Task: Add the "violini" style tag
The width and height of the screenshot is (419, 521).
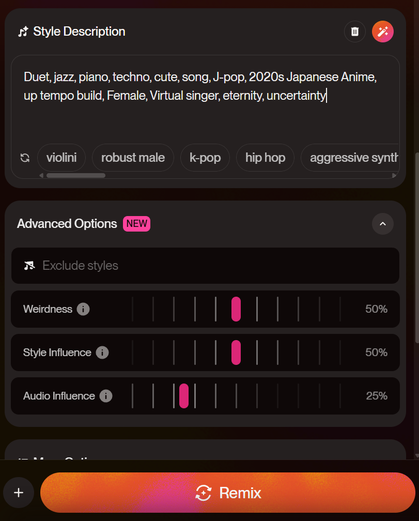Action: [x=61, y=158]
